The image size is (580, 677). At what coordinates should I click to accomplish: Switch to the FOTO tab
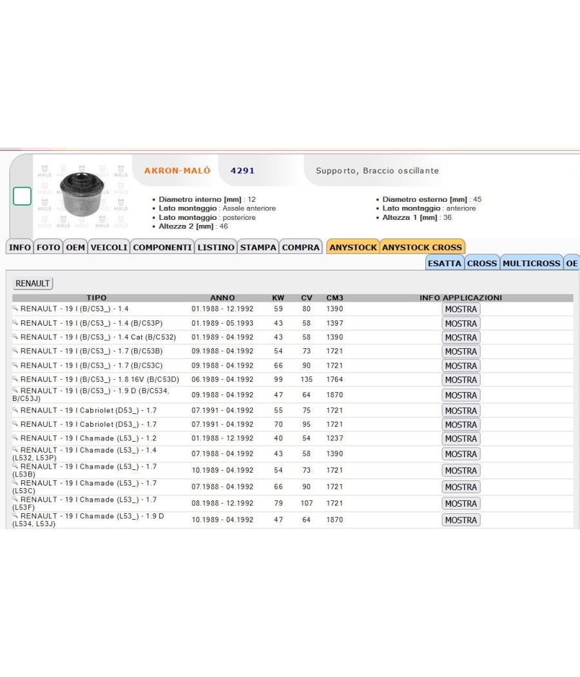[48, 248]
